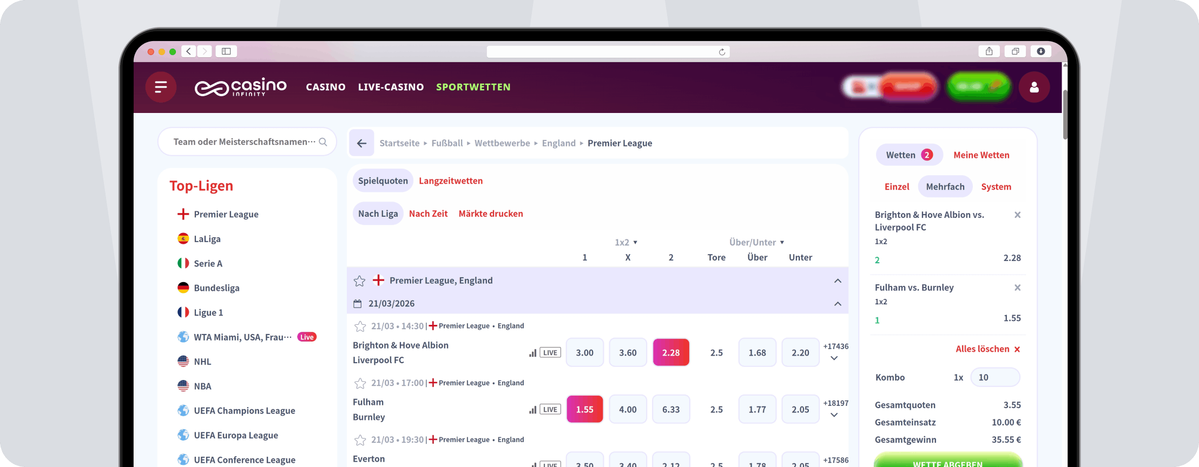The image size is (1199, 467).
Task: Remove Fulham vs Burnley bet from slip
Action: tap(1017, 288)
